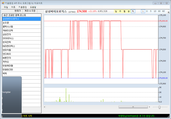Select 바른전자 in the stock list

(21, 58)
